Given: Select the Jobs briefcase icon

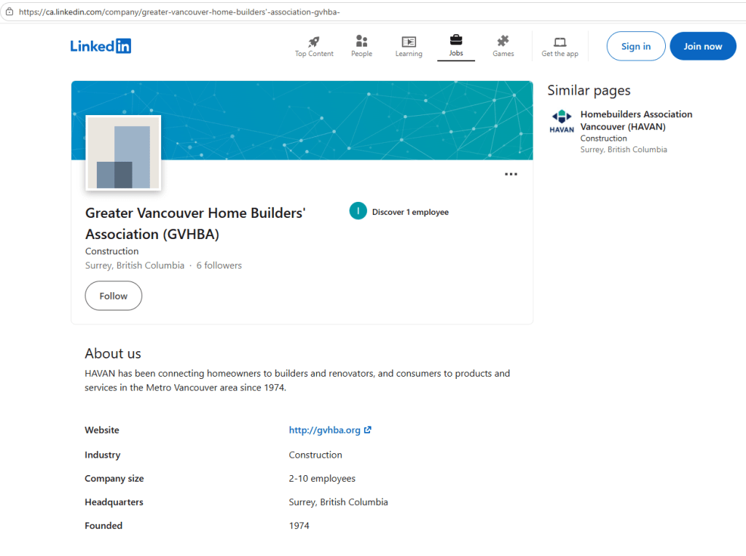Looking at the screenshot, I should (x=456, y=40).
